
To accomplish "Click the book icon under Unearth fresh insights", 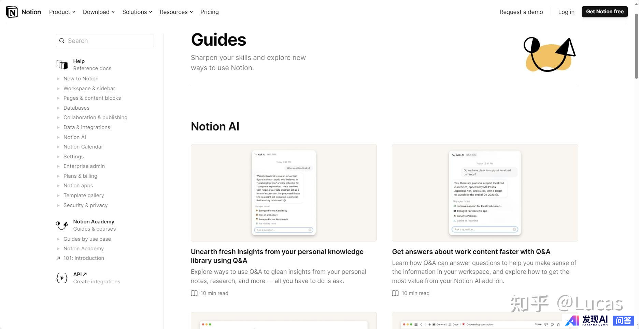I will [194, 293].
